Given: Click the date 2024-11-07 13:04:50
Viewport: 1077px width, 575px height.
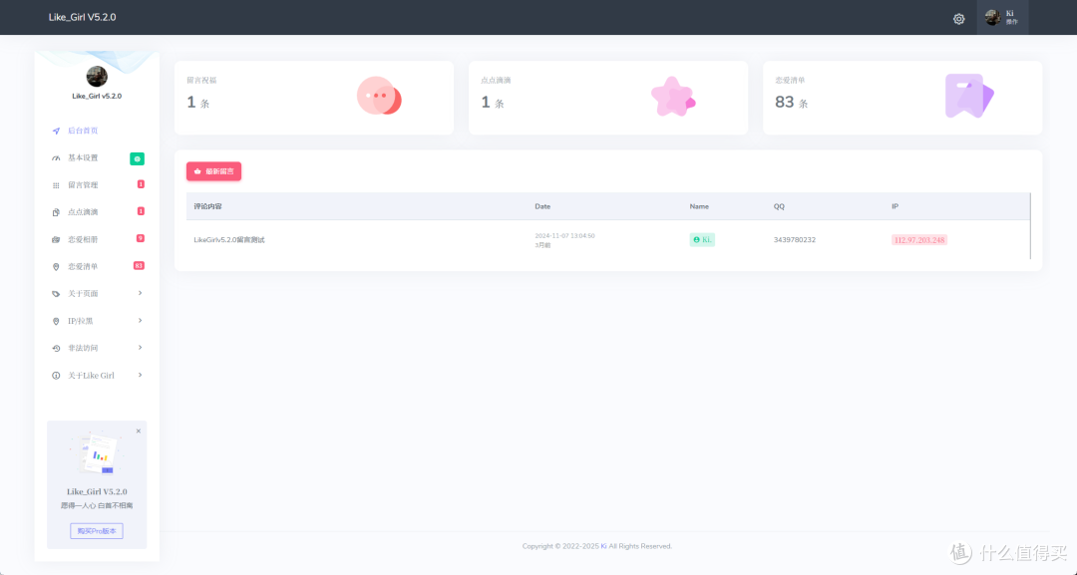Looking at the screenshot, I should (564, 235).
